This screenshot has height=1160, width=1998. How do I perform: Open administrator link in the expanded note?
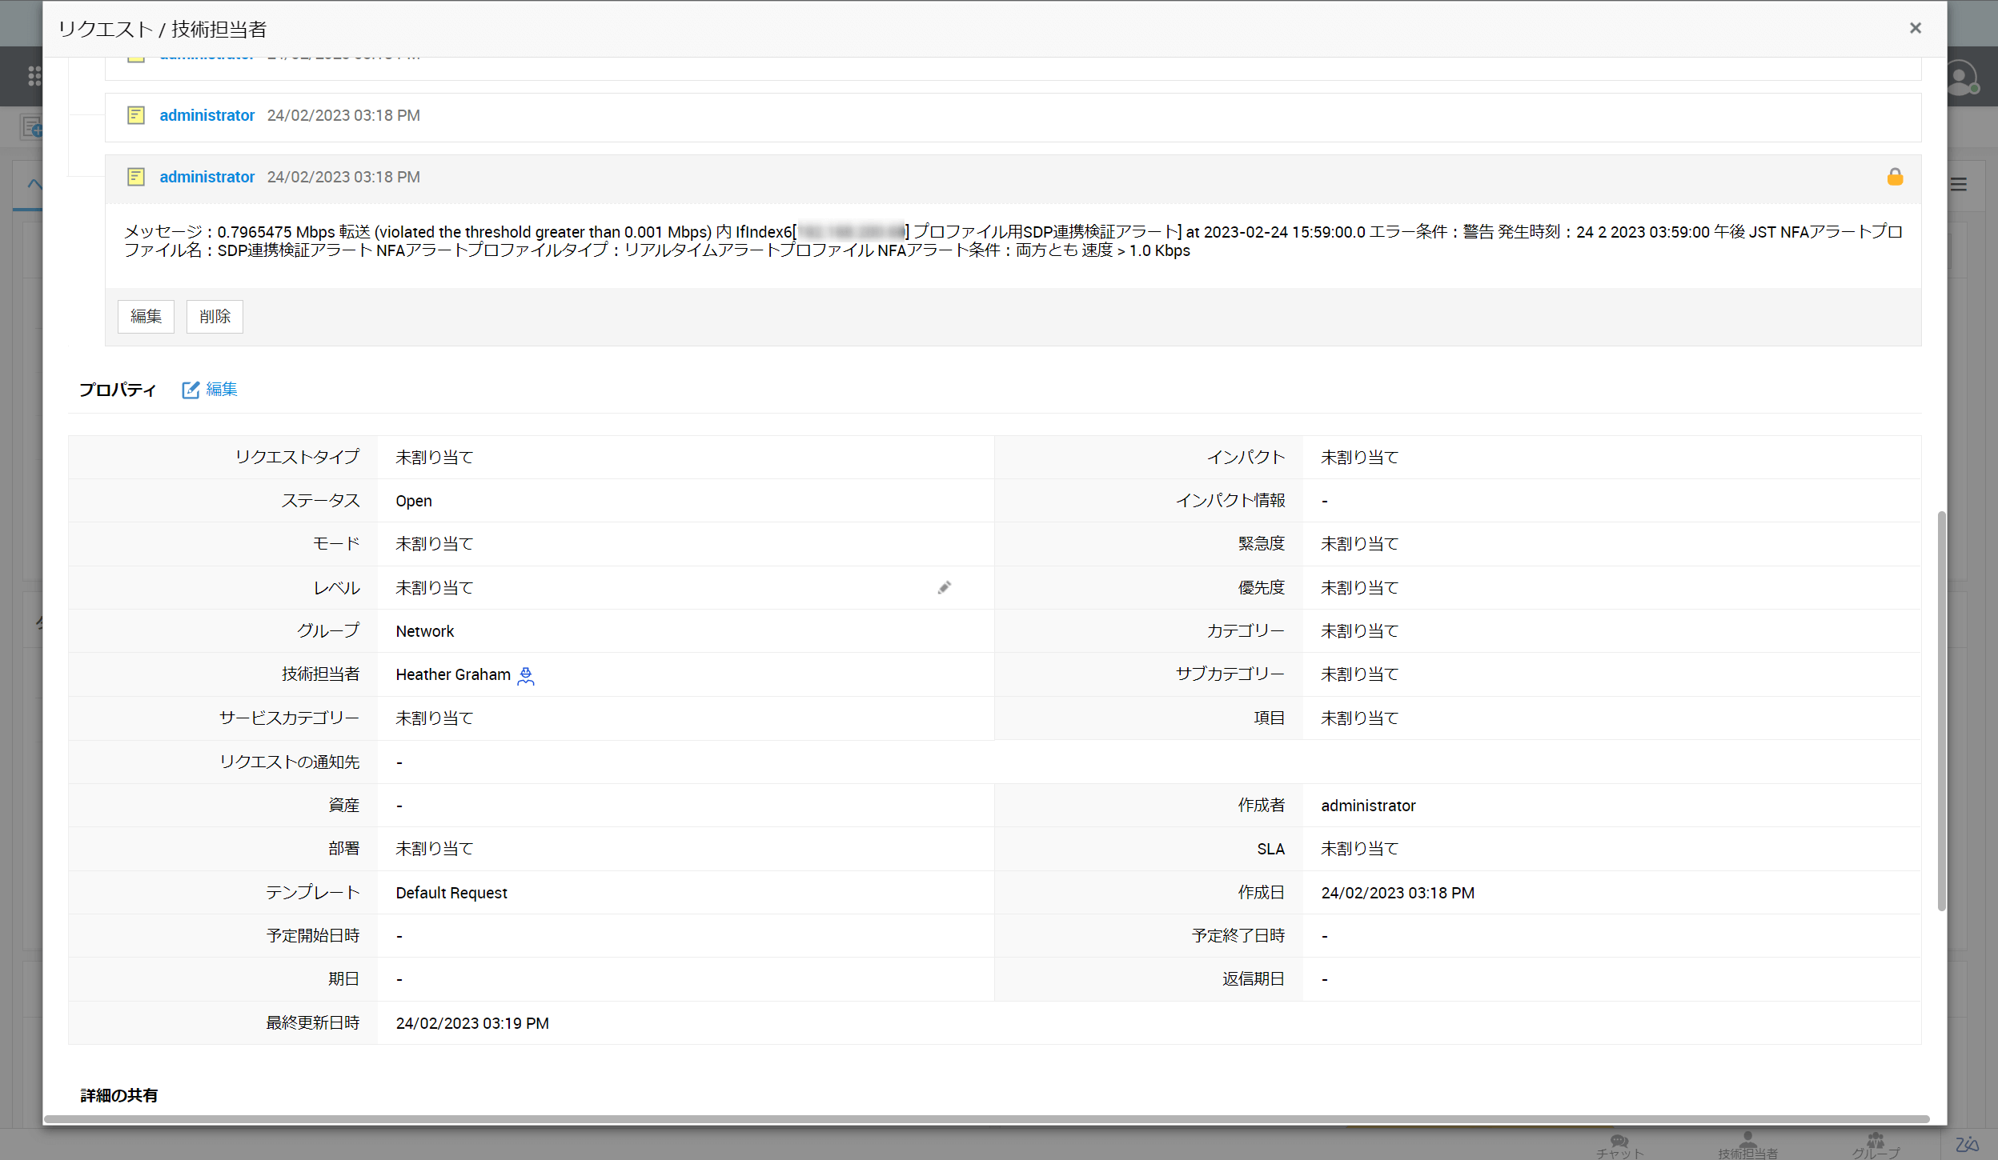pos(207,177)
